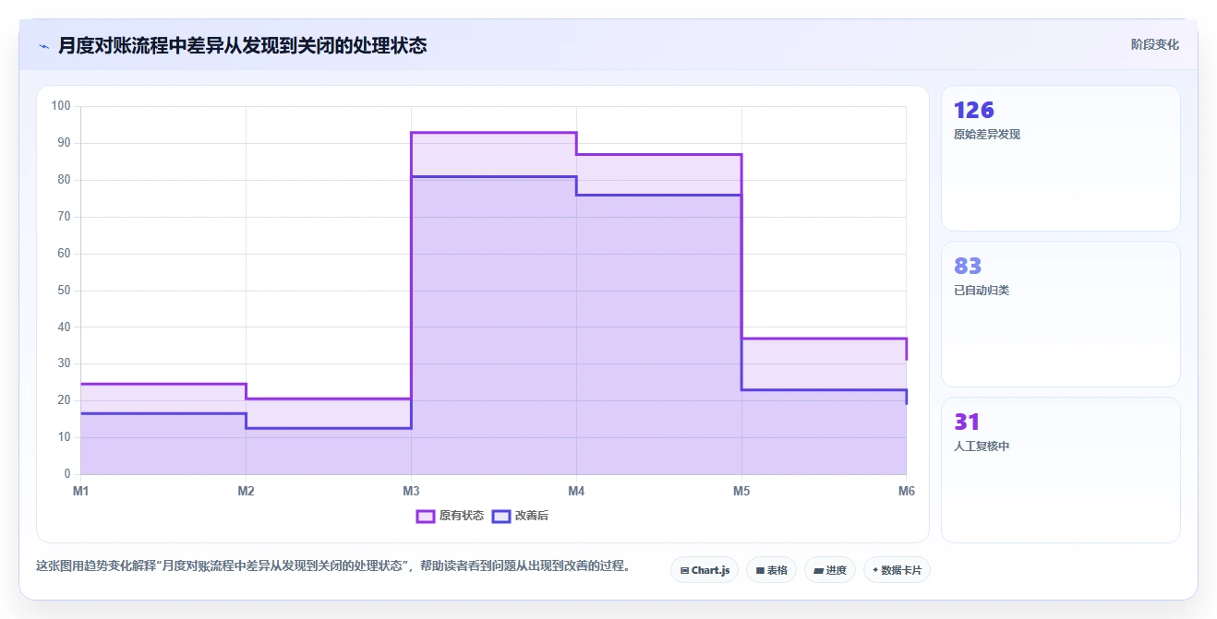The image size is (1217, 619).
Task: Open the 126 原始差异发现 data card
Action: pyautogui.click(x=1060, y=158)
